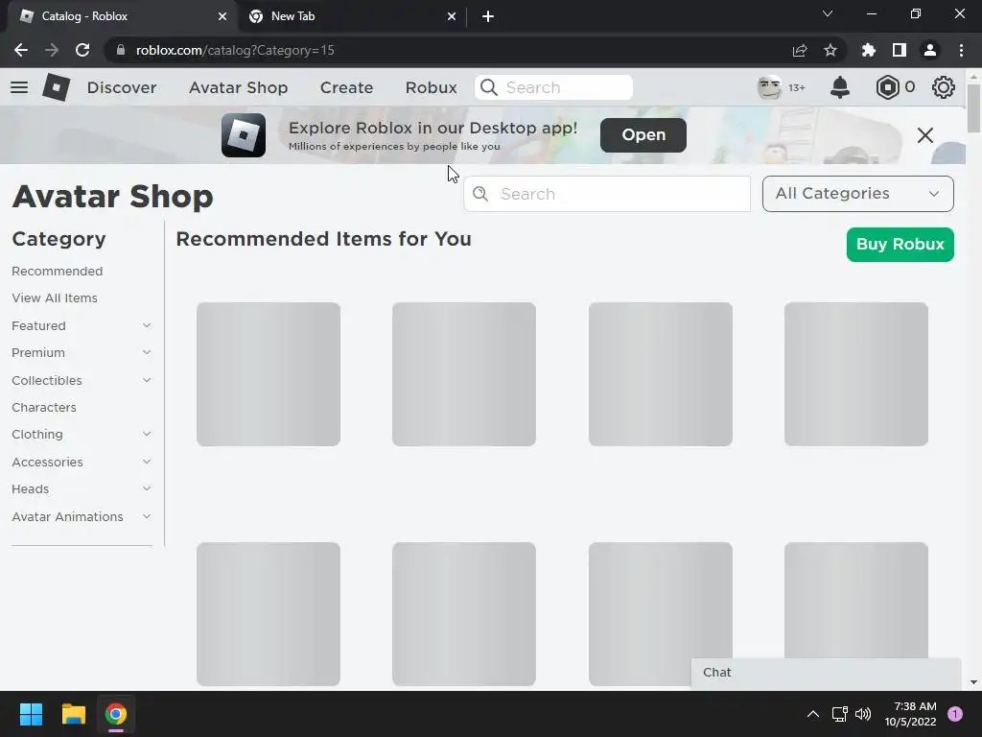Viewport: 982px width, 737px height.
Task: Click the Robux balance icon
Action: click(x=887, y=87)
